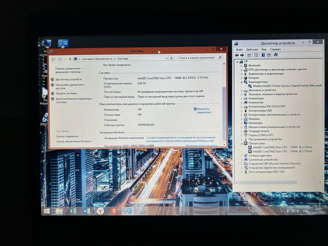Image resolution: width=328 pixels, height=246 pixels.
Task: Click Scan for hardware changes toolbar icon
Action: 276,55
